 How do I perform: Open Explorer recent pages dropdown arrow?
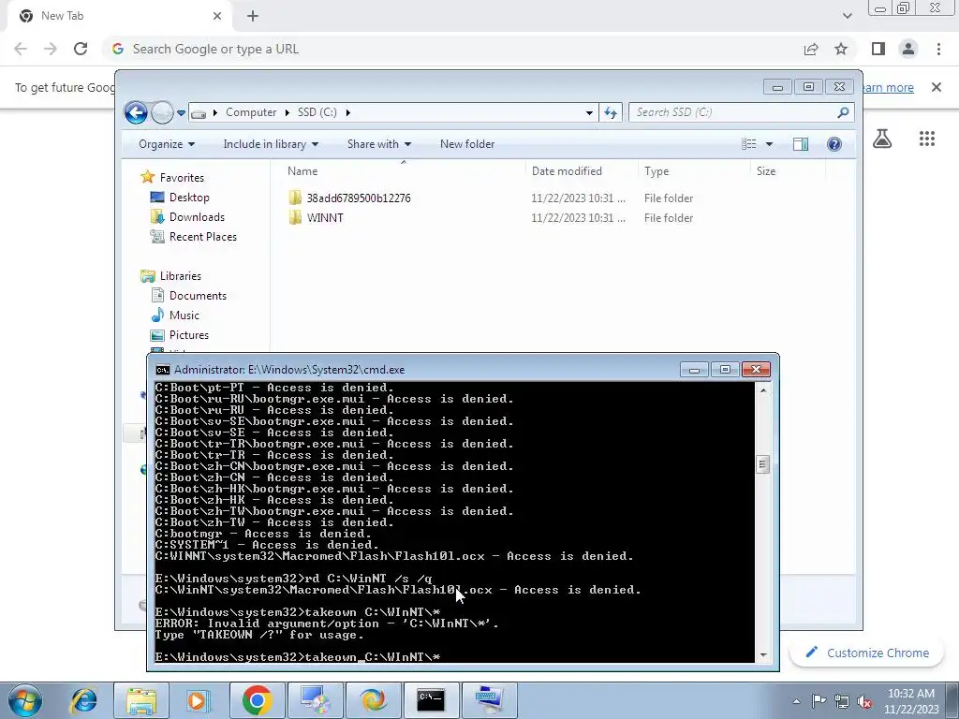181,113
